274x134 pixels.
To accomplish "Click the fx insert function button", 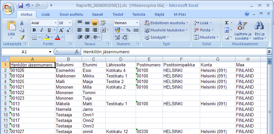I will click(x=77, y=52).
